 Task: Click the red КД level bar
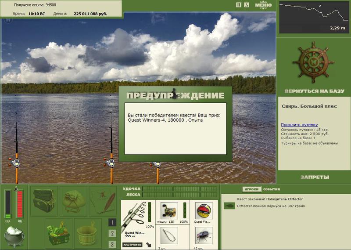pyautogui.click(x=20, y=204)
